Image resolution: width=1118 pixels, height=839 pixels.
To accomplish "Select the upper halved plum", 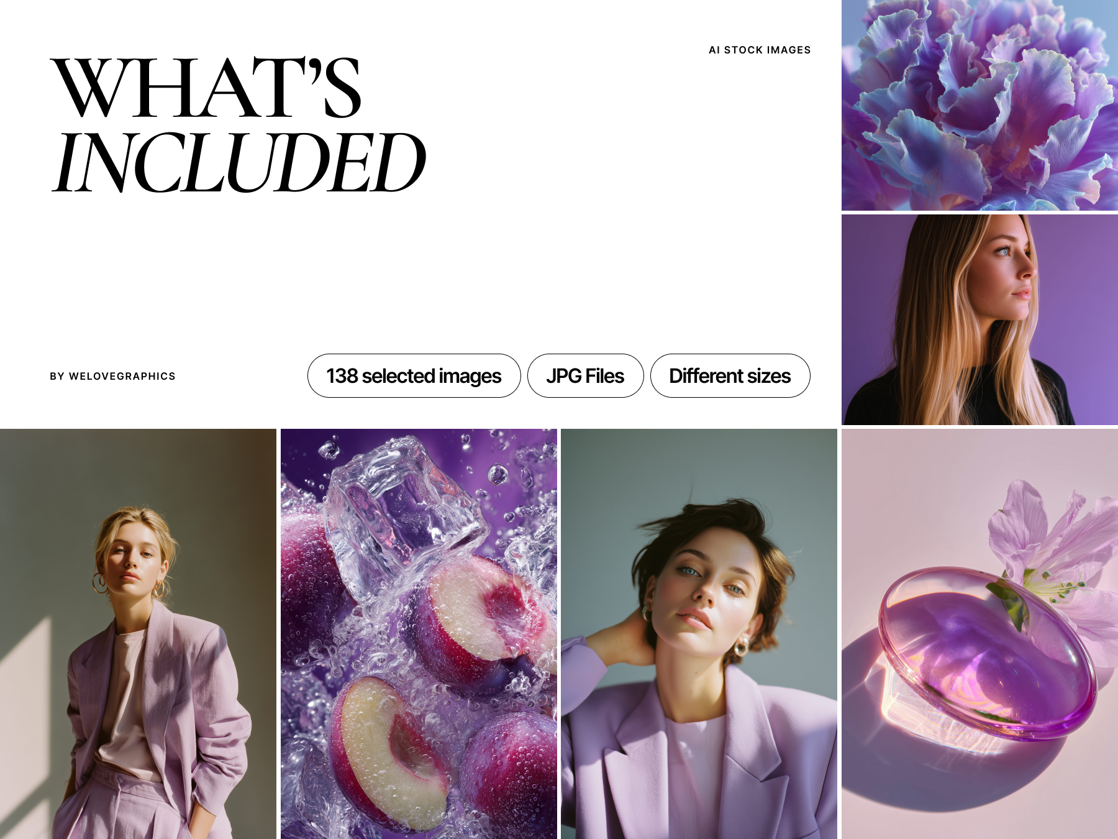I will tap(478, 621).
